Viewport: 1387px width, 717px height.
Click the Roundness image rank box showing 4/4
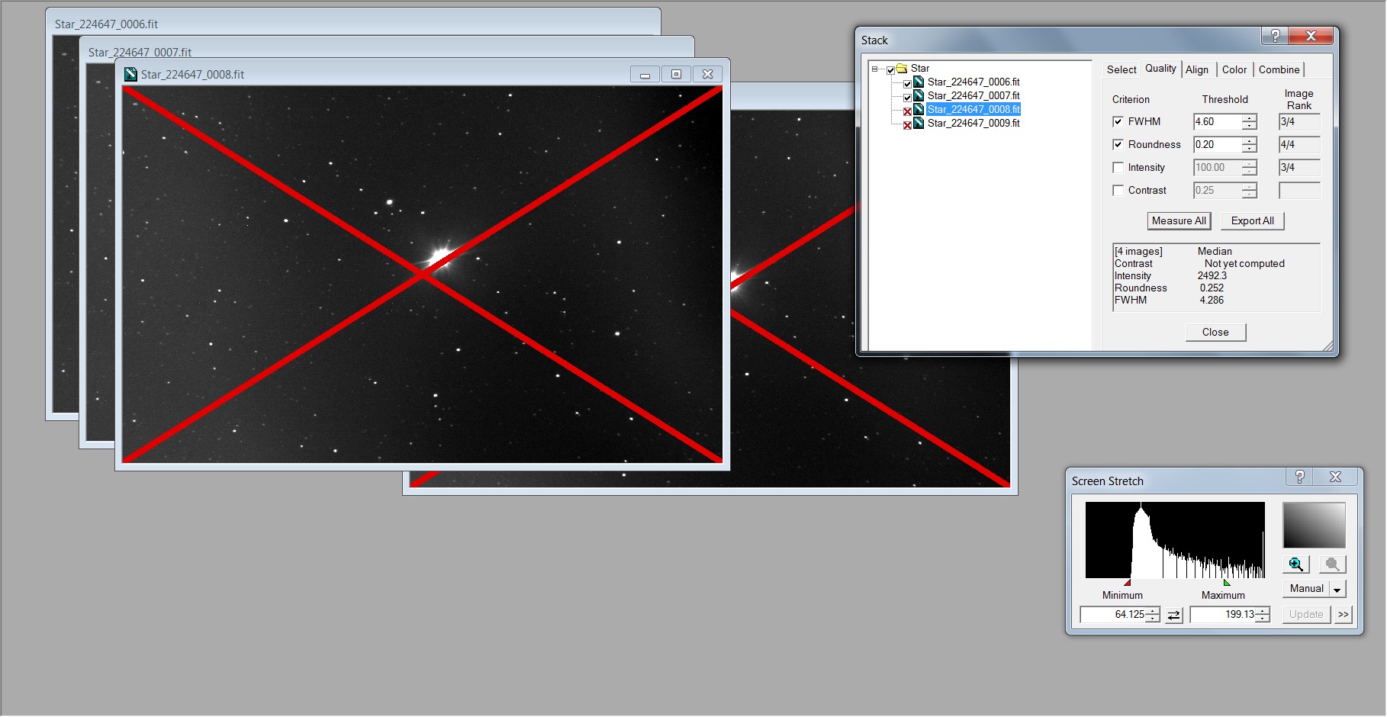[1299, 145]
